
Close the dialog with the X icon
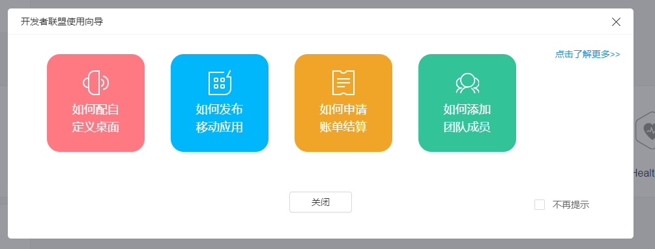pos(616,22)
